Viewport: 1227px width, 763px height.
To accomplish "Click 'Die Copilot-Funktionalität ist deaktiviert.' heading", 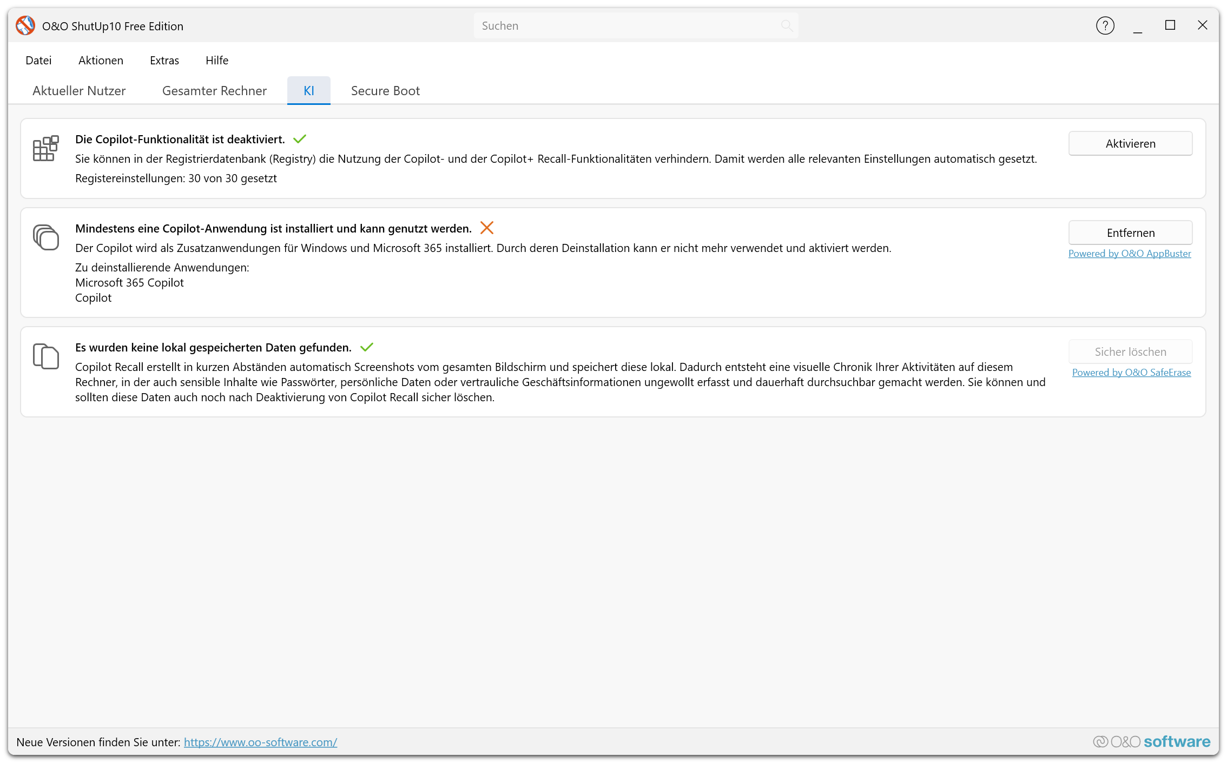I will (180, 139).
